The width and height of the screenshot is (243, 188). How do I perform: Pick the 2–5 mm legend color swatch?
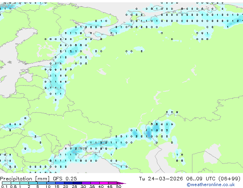[x=33, y=183]
